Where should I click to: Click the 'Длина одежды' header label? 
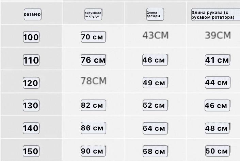(155, 14)
